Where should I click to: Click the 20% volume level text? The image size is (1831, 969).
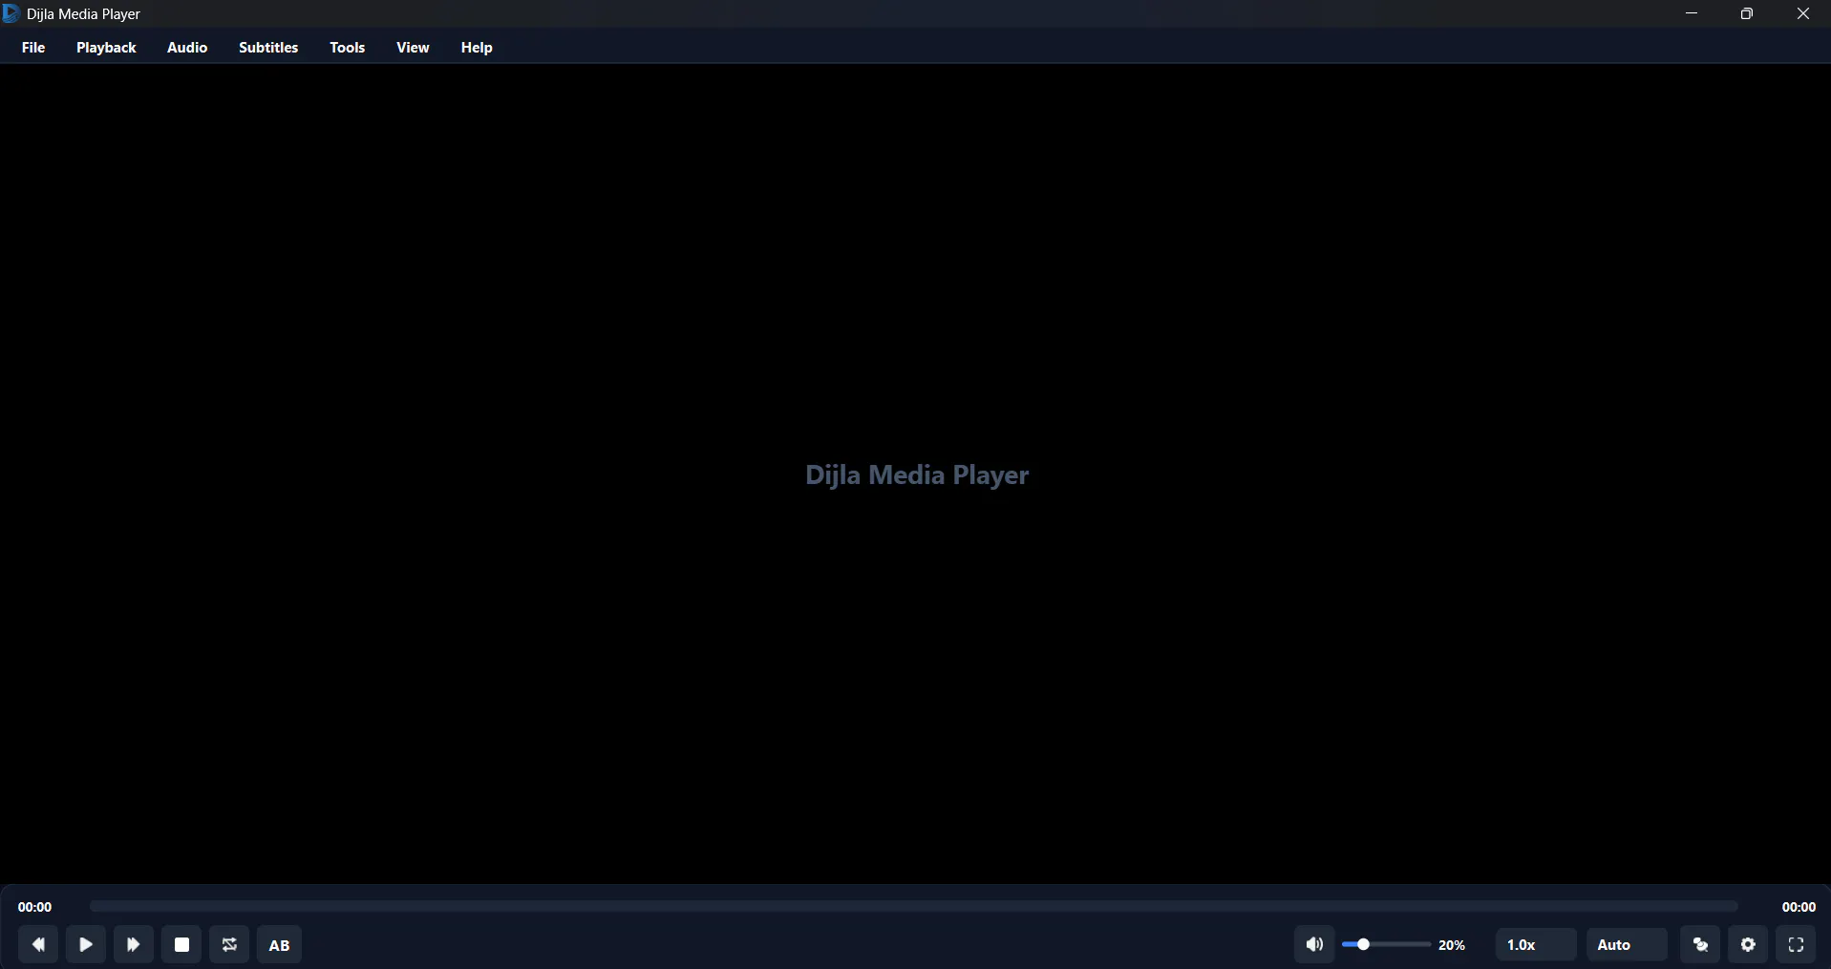[x=1452, y=945]
